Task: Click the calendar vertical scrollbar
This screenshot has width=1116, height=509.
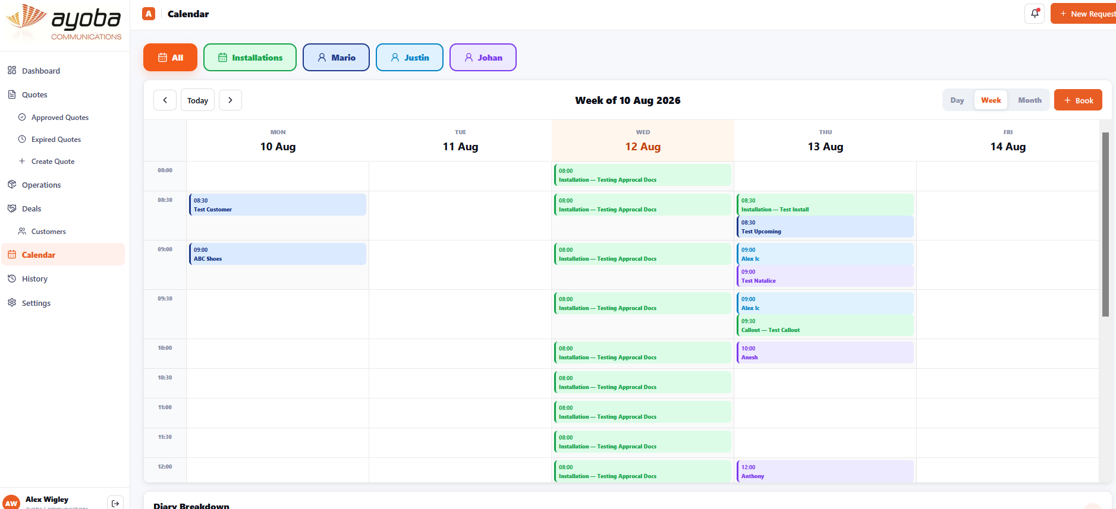Action: tap(1105, 225)
